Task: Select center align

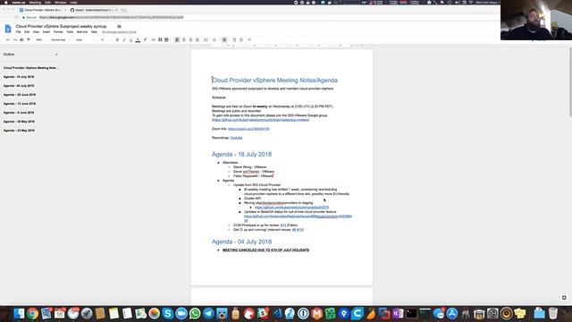Action: click(184, 39)
